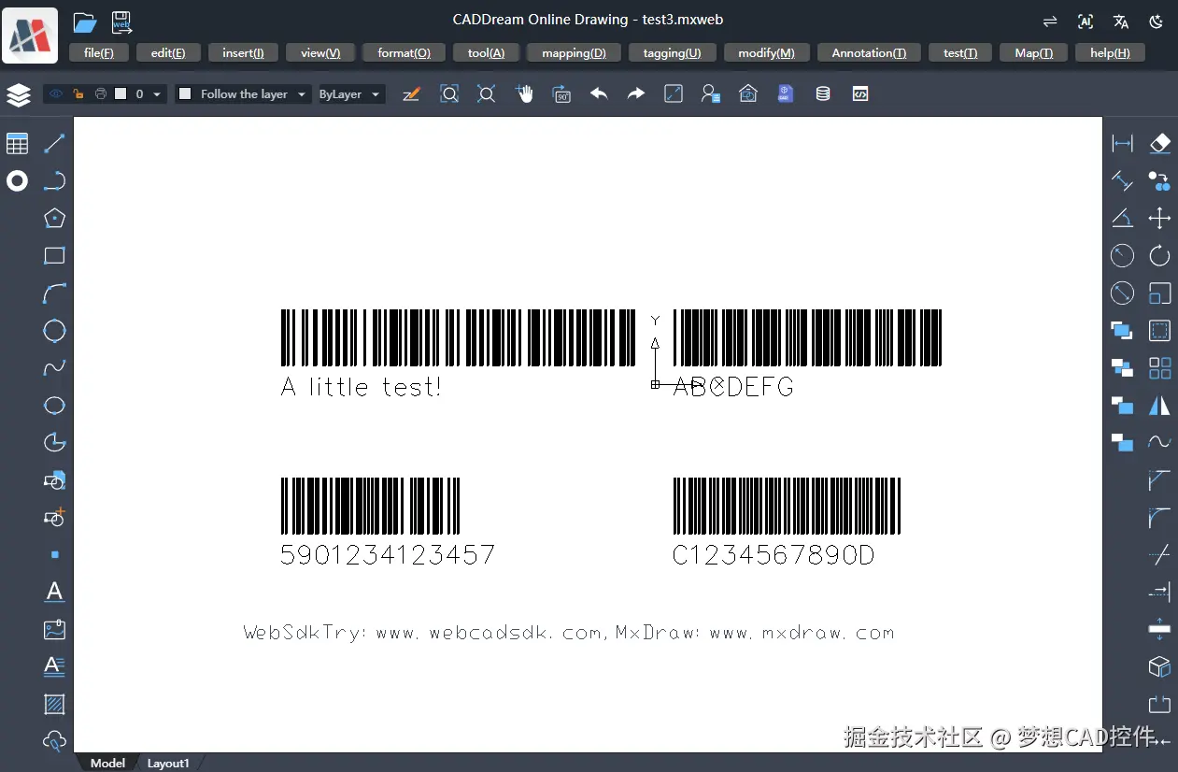The height and width of the screenshot is (772, 1178).
Task: Expand the layer 0 dropdown
Action: 157,94
